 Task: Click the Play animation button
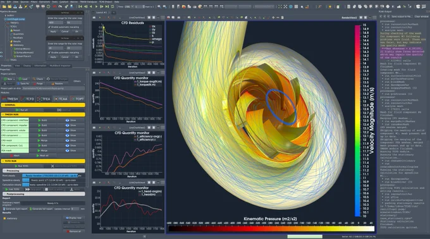pos(96,6)
